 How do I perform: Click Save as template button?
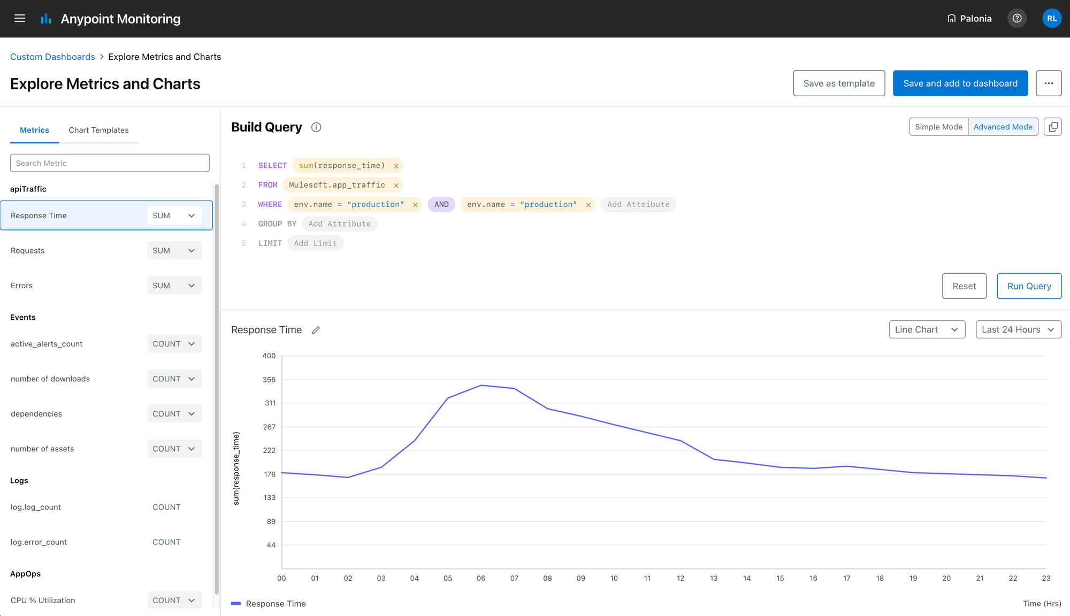(x=839, y=83)
